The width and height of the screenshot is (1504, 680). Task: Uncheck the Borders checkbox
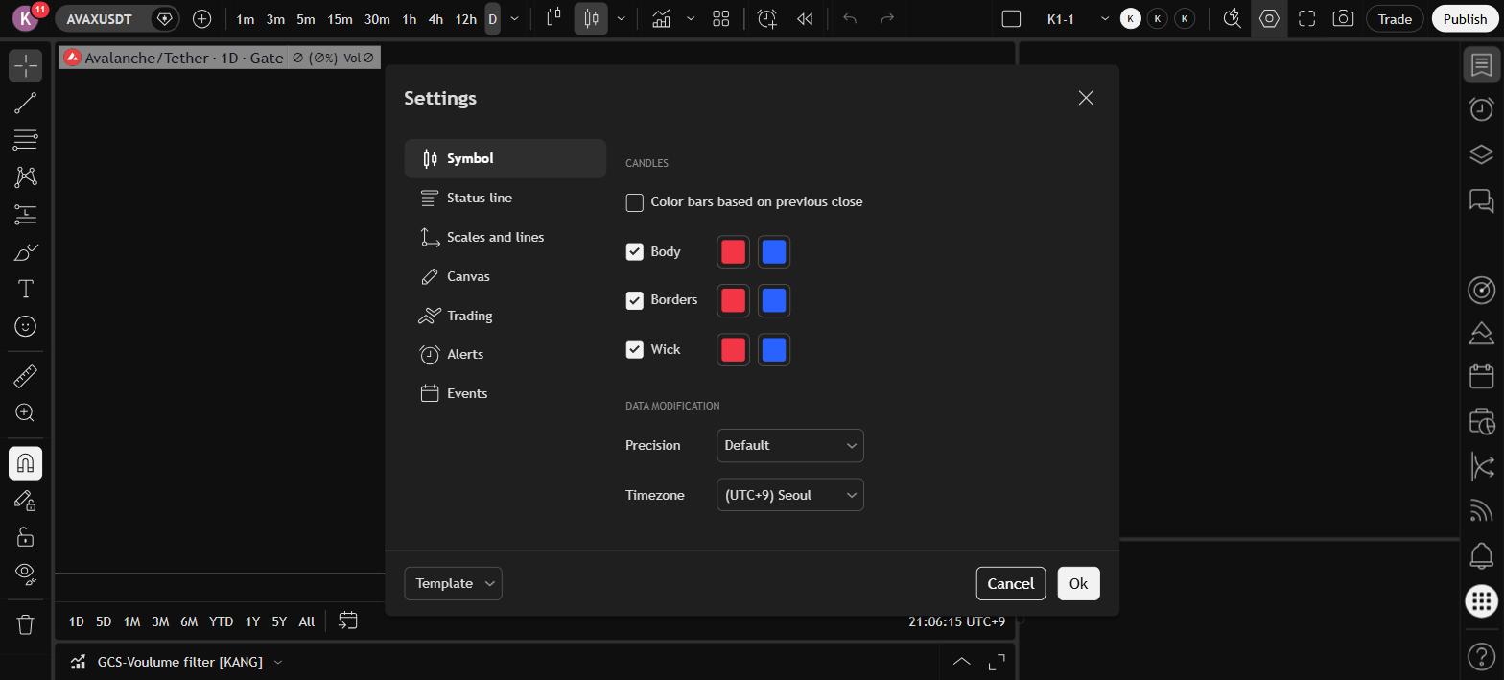[634, 300]
